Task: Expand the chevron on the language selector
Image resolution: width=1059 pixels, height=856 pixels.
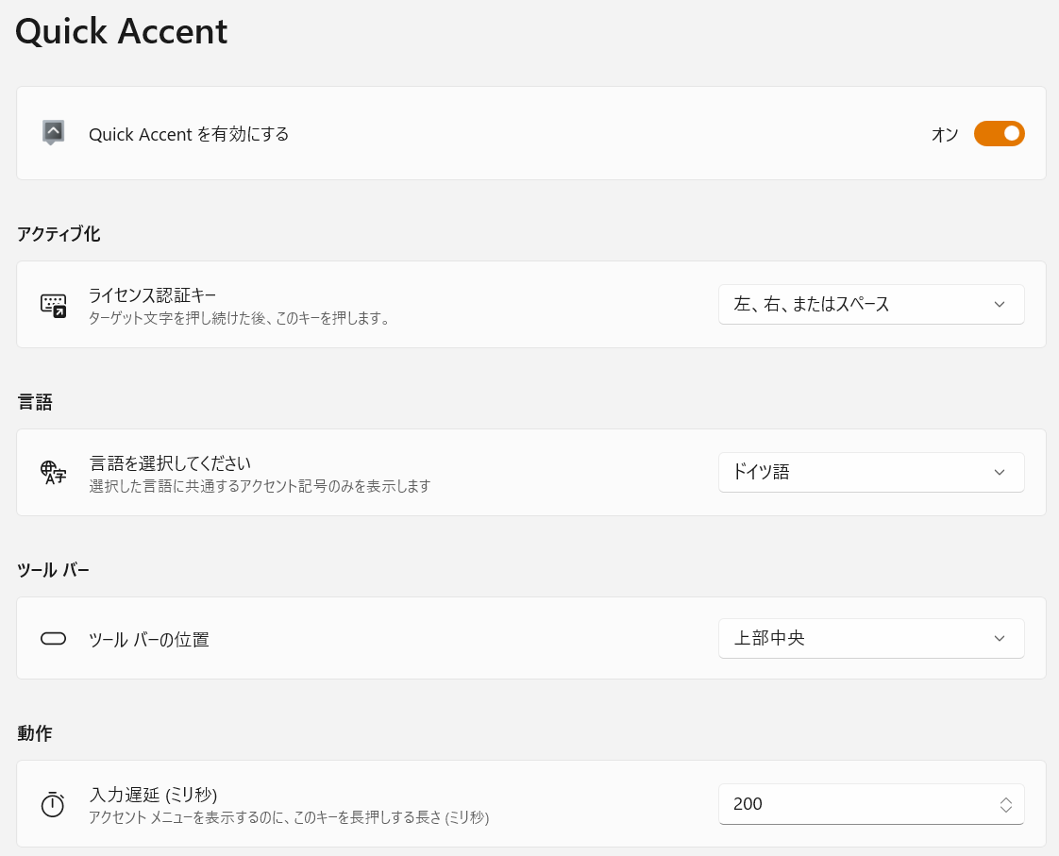Action: tap(1000, 472)
